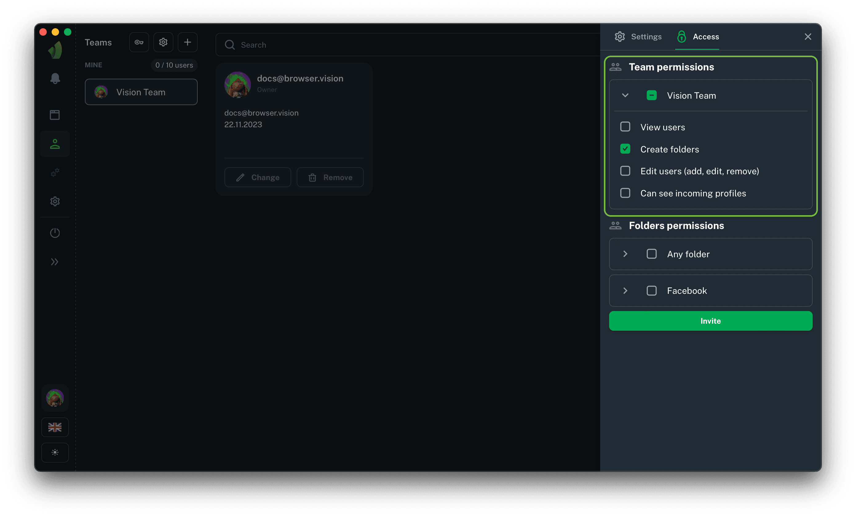Screen dimensions: 856x517
Task: Click the notifications bell icon in sidebar
Action: (x=55, y=78)
